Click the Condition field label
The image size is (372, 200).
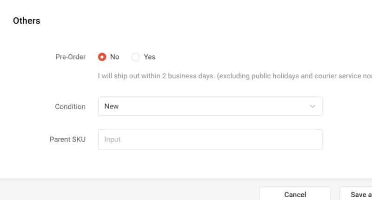click(x=70, y=107)
